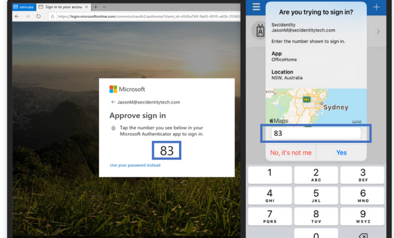The image size is (394, 238).
Task: Click the Approve sign in heading
Action: (x=137, y=115)
